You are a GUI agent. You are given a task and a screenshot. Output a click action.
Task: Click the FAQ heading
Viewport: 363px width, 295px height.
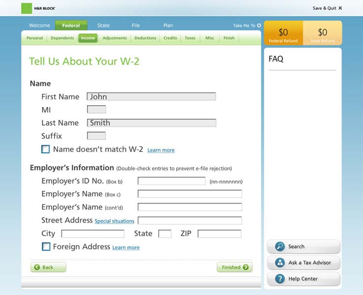click(276, 59)
